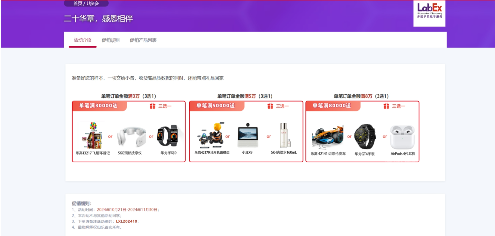This screenshot has height=236, width=495.
Task: Click the line 本活动不与其他活动同享
Action: tap(97, 216)
